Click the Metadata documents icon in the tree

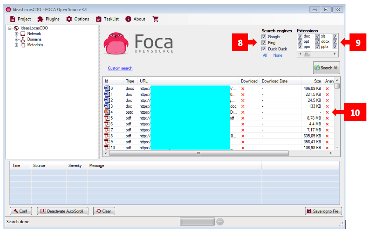pyautogui.click(x=23, y=45)
